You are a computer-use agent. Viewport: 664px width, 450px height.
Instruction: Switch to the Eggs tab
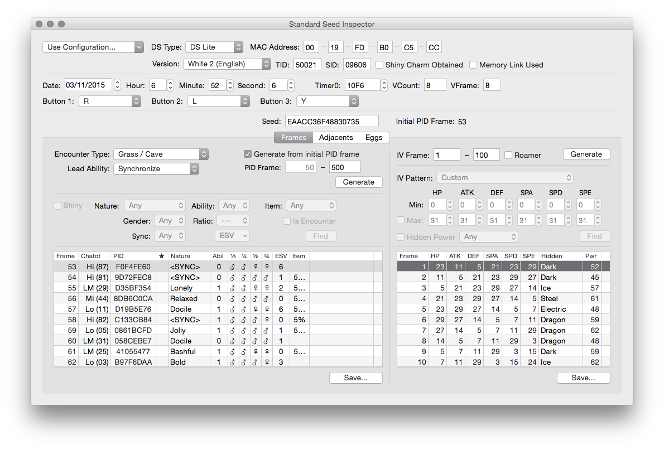tap(374, 138)
